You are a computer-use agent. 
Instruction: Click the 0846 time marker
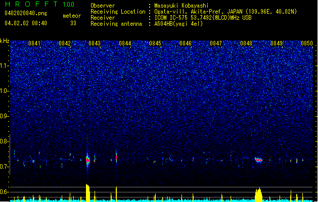tap(186, 43)
